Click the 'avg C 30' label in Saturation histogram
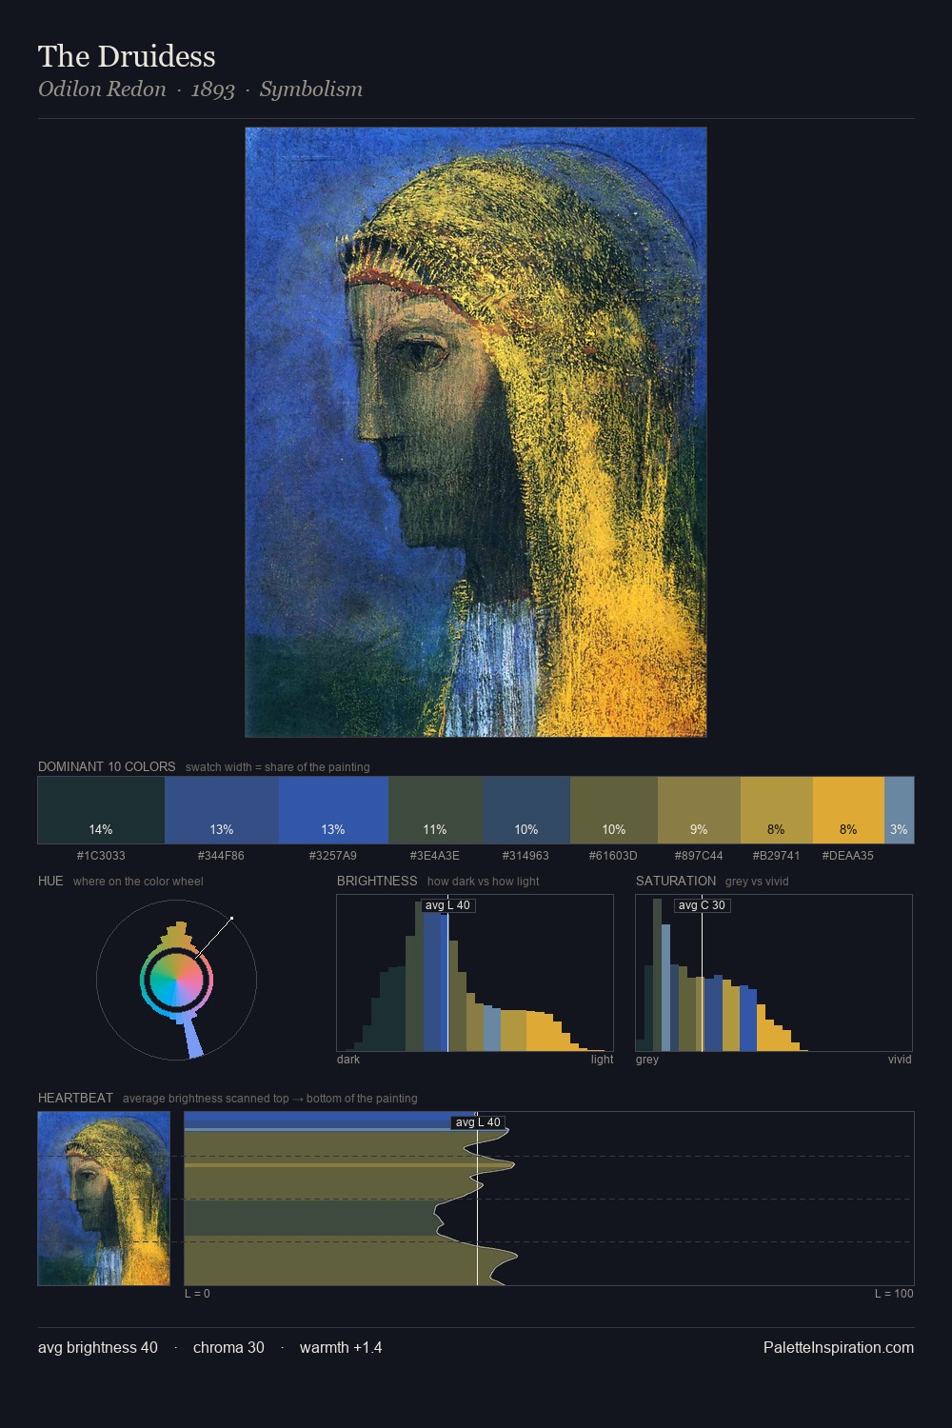The height and width of the screenshot is (1428, 952). pos(702,905)
